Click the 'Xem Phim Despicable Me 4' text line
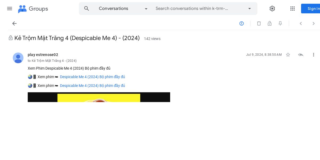The width and height of the screenshot is (320, 160). [69, 68]
